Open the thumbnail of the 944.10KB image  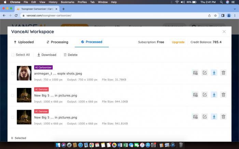24,95
